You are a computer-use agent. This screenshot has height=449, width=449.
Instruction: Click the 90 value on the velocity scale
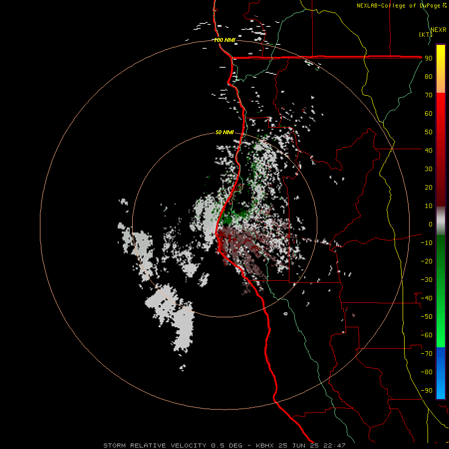[x=429, y=58]
